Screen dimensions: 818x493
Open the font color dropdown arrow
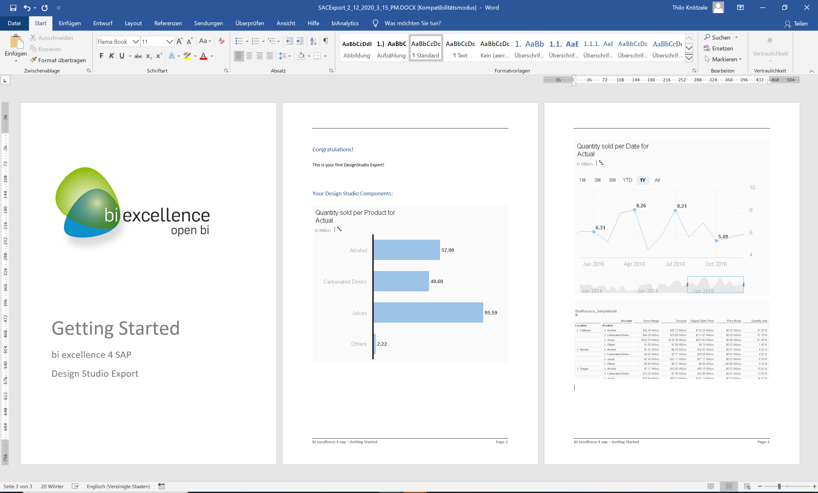[x=212, y=56]
